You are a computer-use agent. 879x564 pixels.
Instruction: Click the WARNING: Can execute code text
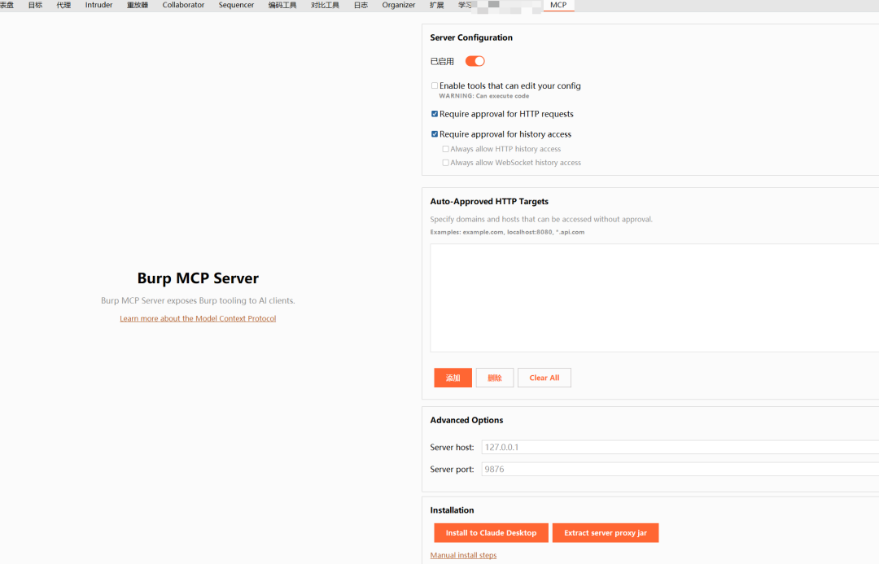pyautogui.click(x=483, y=96)
